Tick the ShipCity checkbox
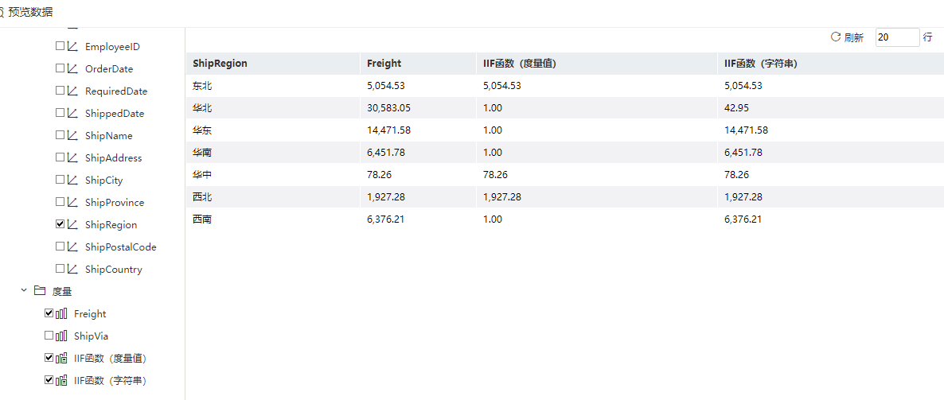The width and height of the screenshot is (944, 400). tap(60, 180)
